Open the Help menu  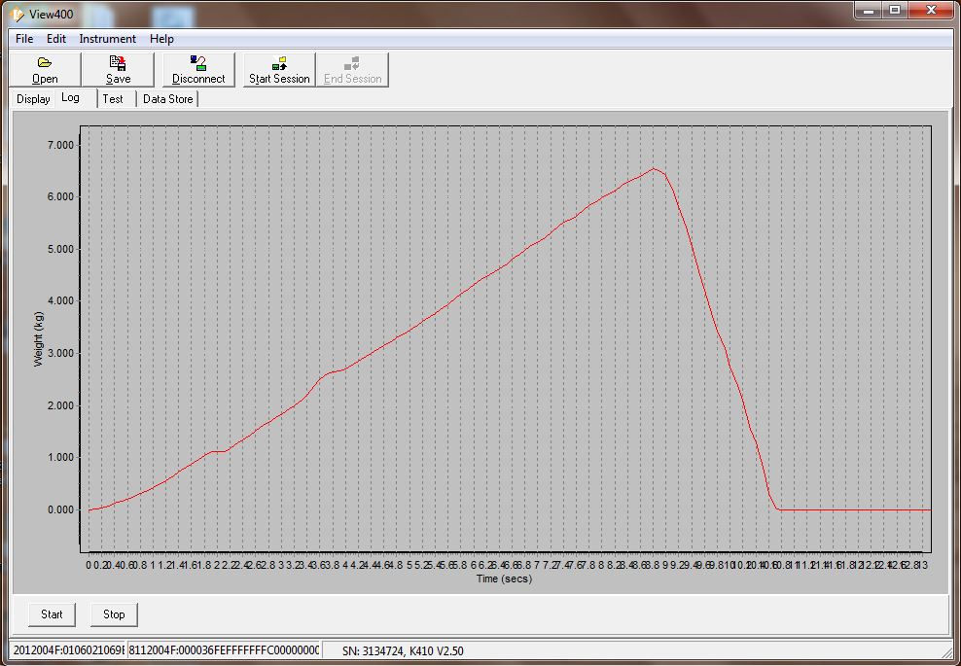161,39
